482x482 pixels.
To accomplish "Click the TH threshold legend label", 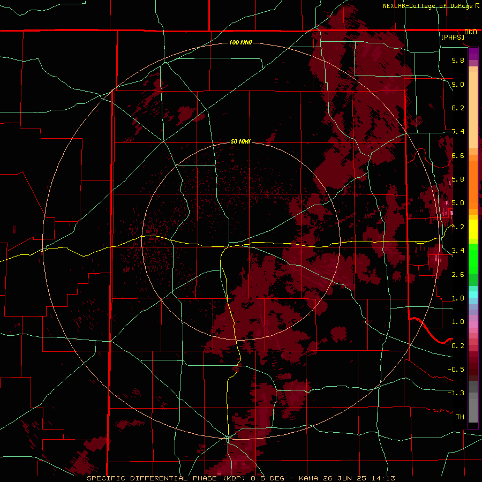I will 460,417.
